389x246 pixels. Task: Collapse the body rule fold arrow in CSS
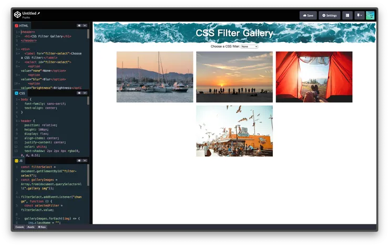19,100
